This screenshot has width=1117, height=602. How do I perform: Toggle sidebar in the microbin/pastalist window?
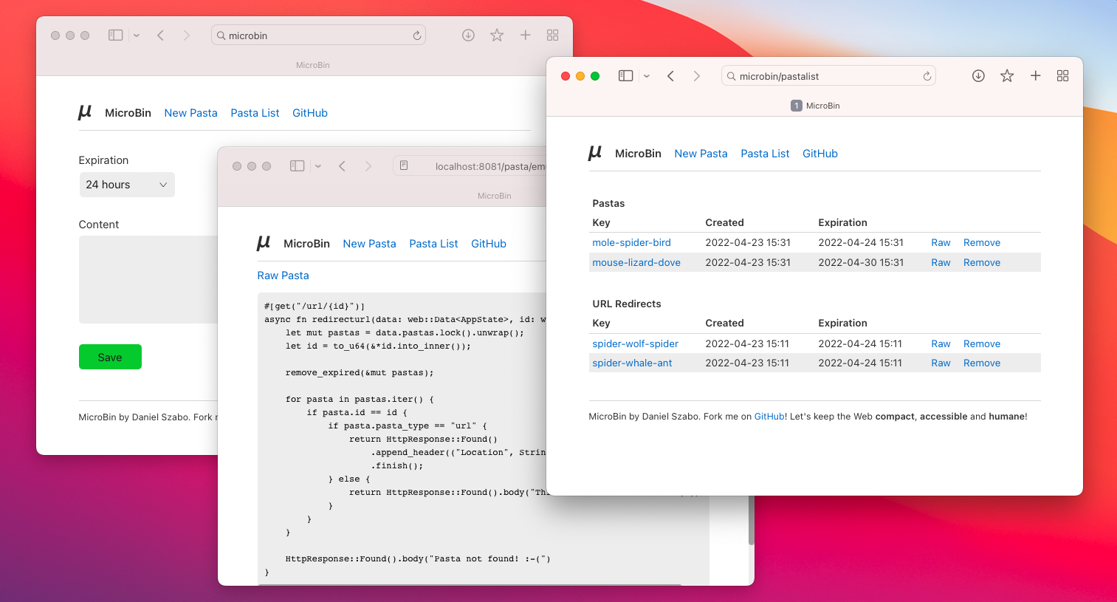[626, 76]
